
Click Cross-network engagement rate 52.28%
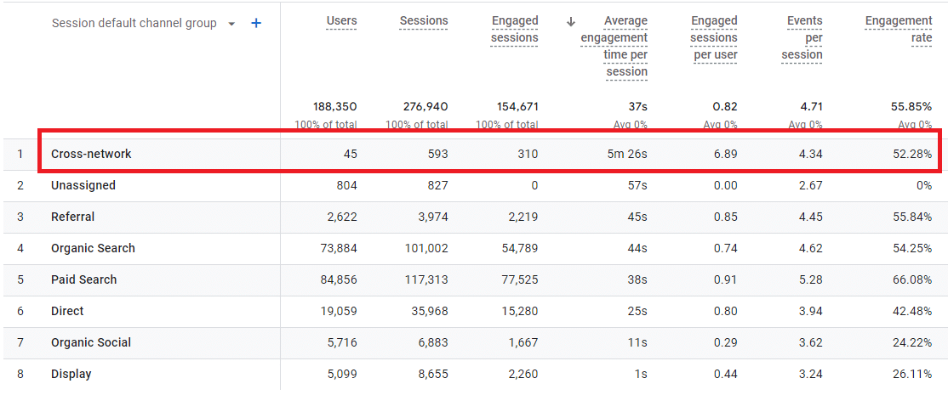pos(911,155)
